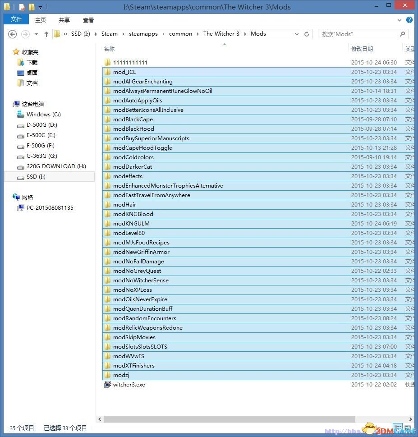The image size is (418, 437).
Task: Go up one folder level
Action: [46, 34]
